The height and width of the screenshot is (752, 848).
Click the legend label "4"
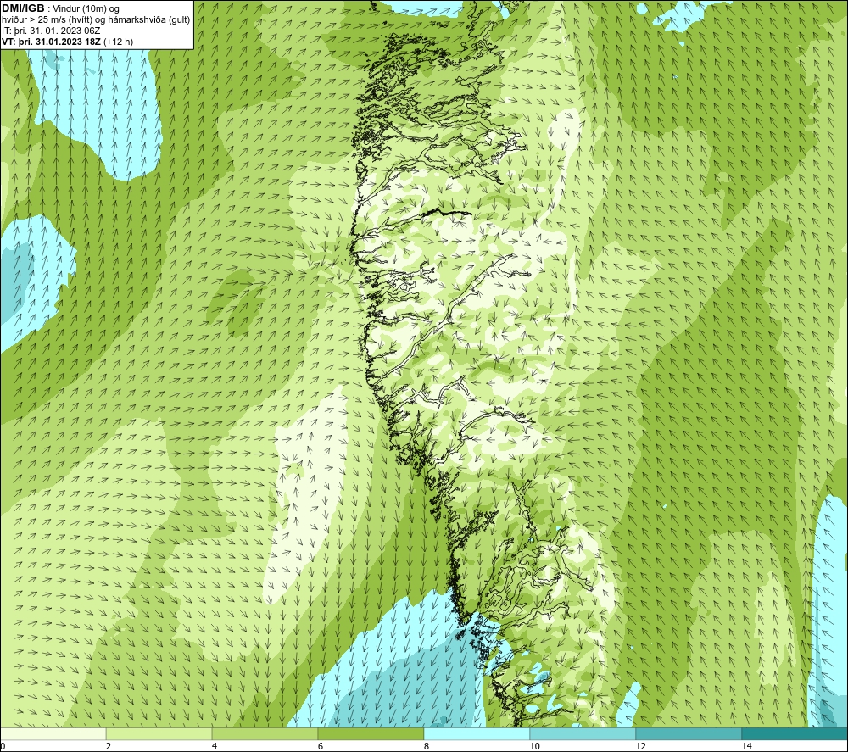(215, 746)
